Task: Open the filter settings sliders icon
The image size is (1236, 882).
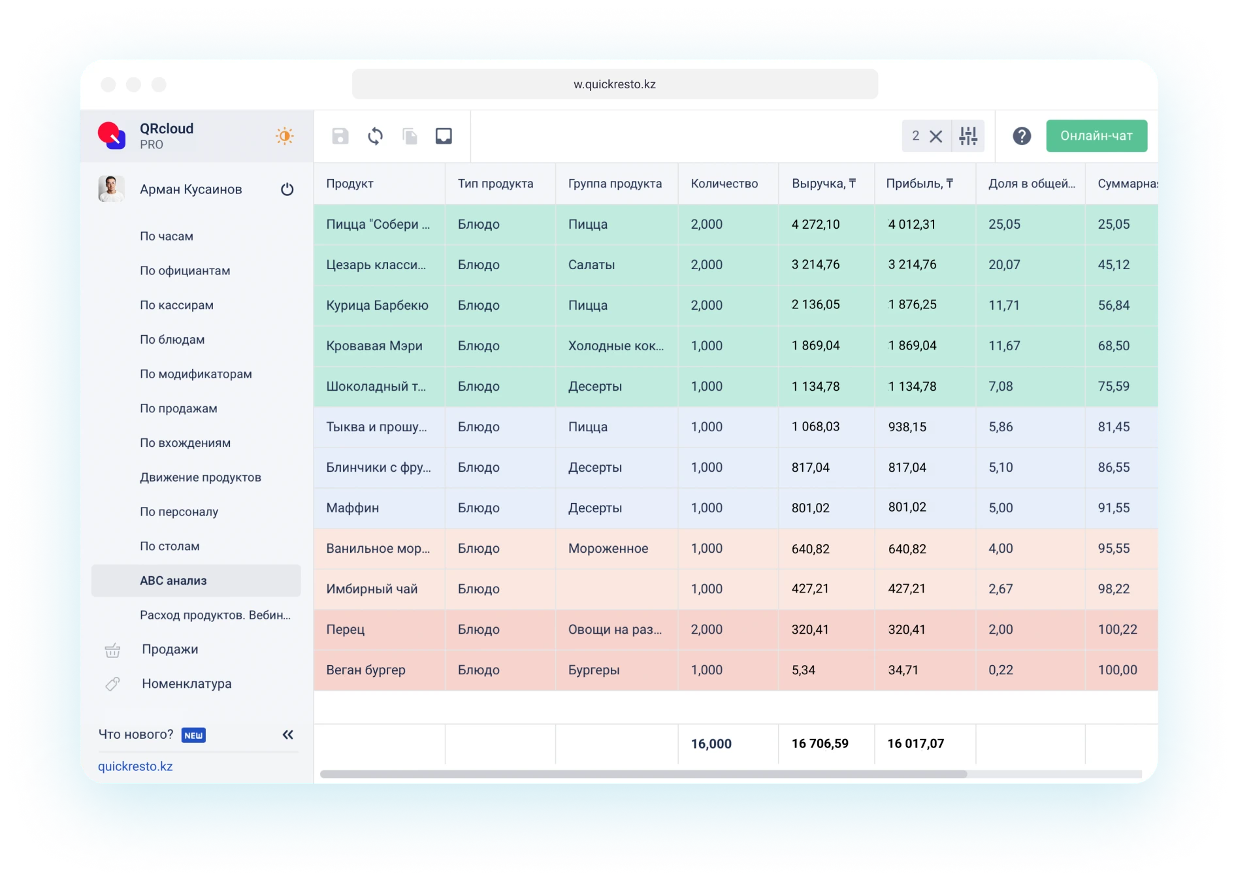Action: (x=968, y=136)
